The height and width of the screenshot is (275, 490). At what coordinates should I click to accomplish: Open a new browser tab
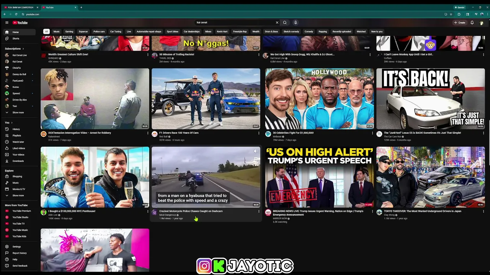(81, 7)
